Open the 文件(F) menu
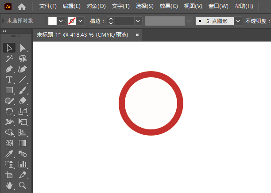Image resolution: width=271 pixels, height=193 pixels. click(x=48, y=6)
